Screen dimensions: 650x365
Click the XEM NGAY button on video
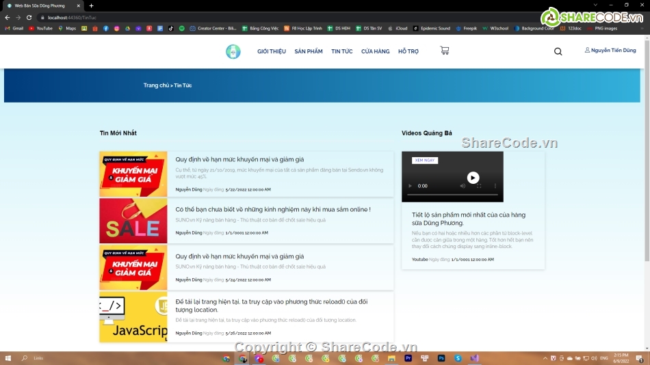click(x=425, y=161)
